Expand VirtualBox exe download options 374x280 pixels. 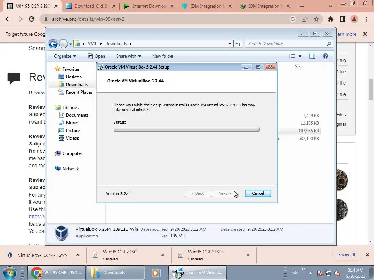78,255
